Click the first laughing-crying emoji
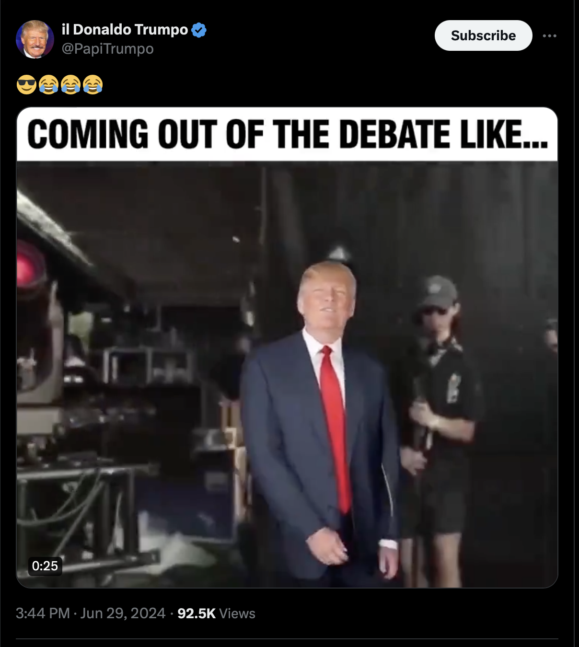The width and height of the screenshot is (579, 647). point(48,85)
